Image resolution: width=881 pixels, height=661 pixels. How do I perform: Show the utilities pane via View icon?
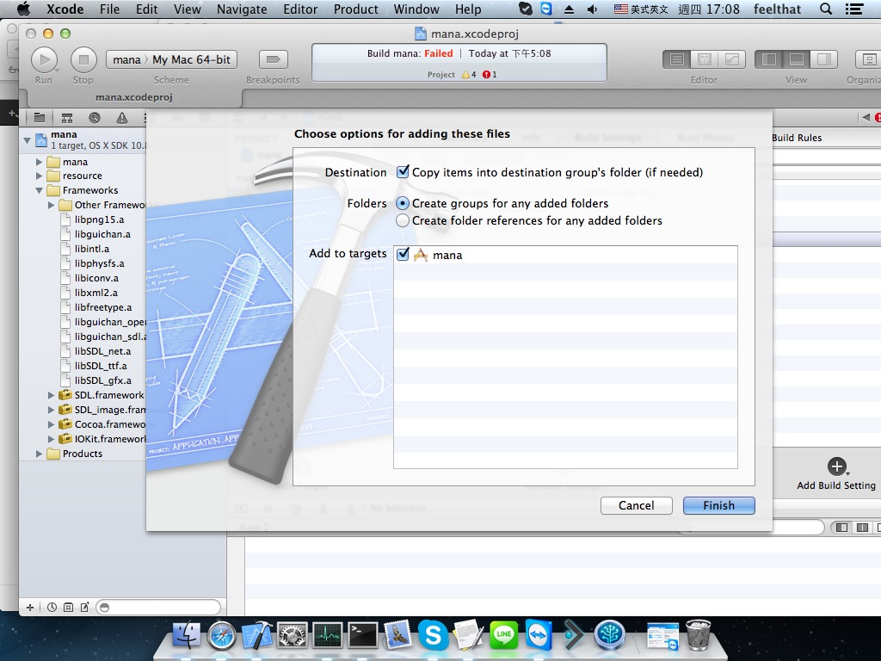(x=823, y=59)
